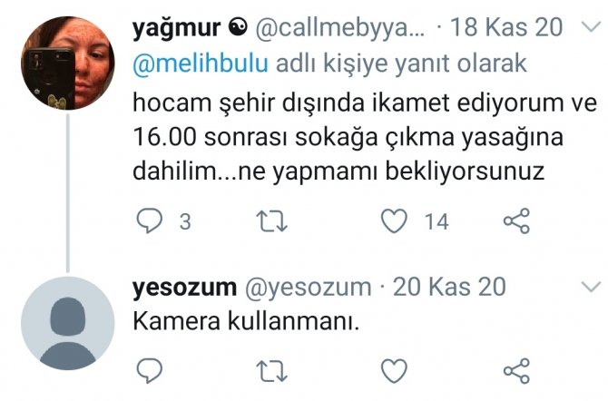The image size is (608, 401).
Task: Visit the @callmebyya... handle
Action: (x=339, y=28)
